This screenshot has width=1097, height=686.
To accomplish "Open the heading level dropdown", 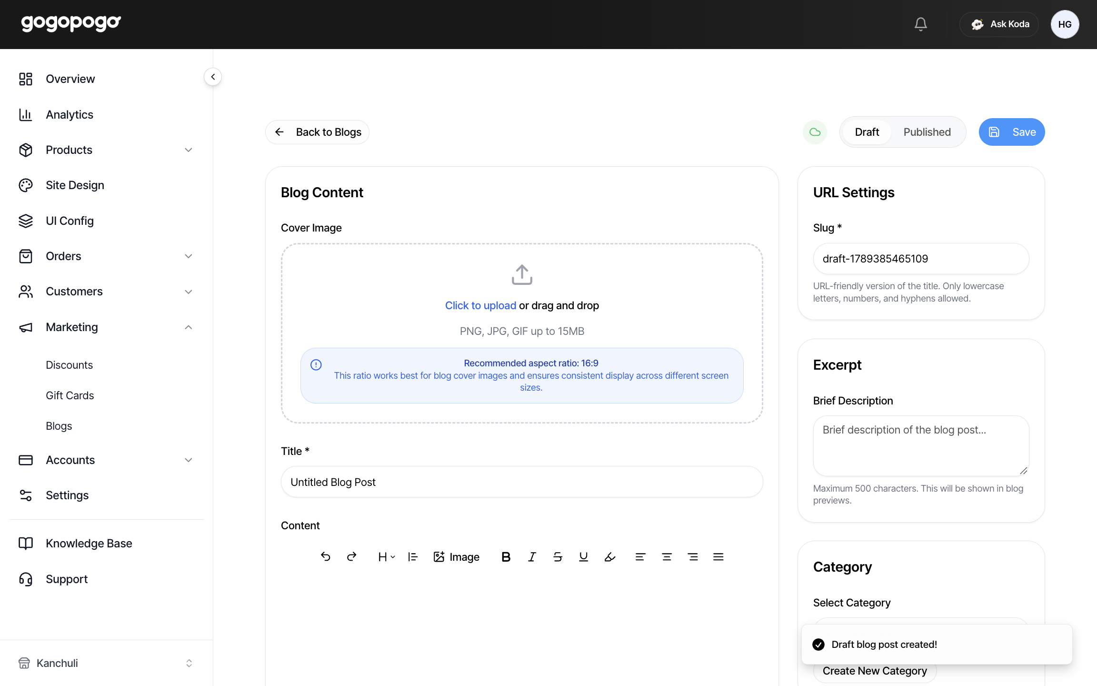I will pyautogui.click(x=387, y=557).
